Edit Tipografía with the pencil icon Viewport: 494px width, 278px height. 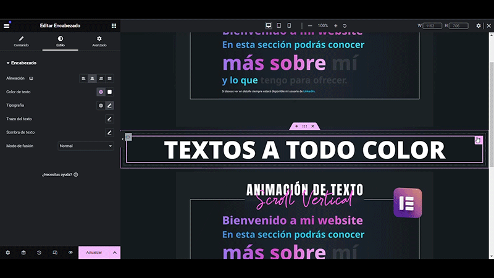(x=109, y=106)
